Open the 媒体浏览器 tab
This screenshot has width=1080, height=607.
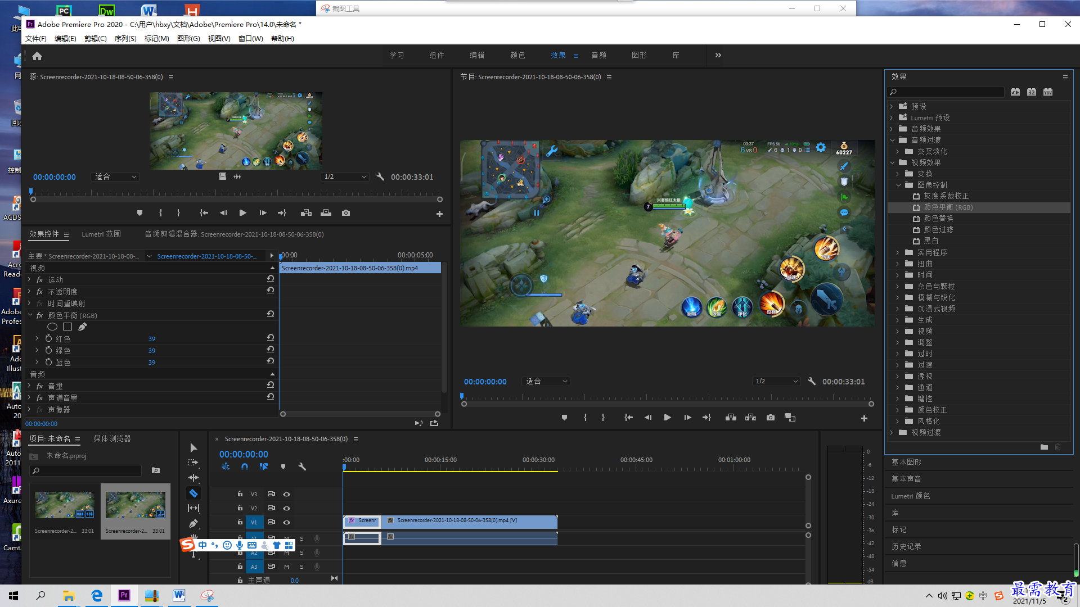112,438
